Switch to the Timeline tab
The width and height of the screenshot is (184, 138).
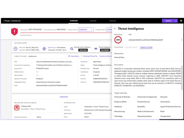113,21
